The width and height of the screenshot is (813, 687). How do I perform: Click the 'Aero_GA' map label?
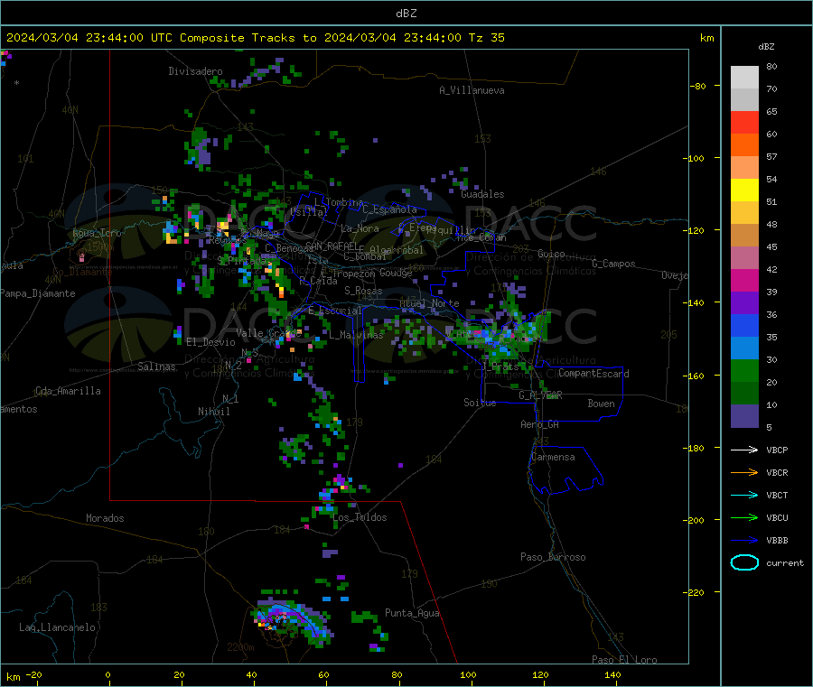pos(540,424)
